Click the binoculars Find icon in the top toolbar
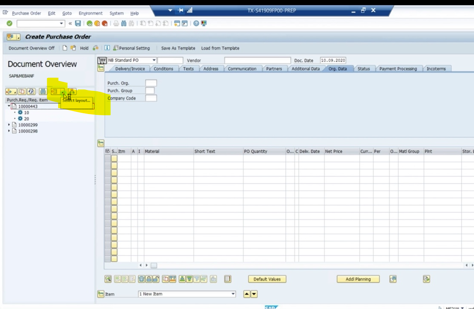 [124, 23]
